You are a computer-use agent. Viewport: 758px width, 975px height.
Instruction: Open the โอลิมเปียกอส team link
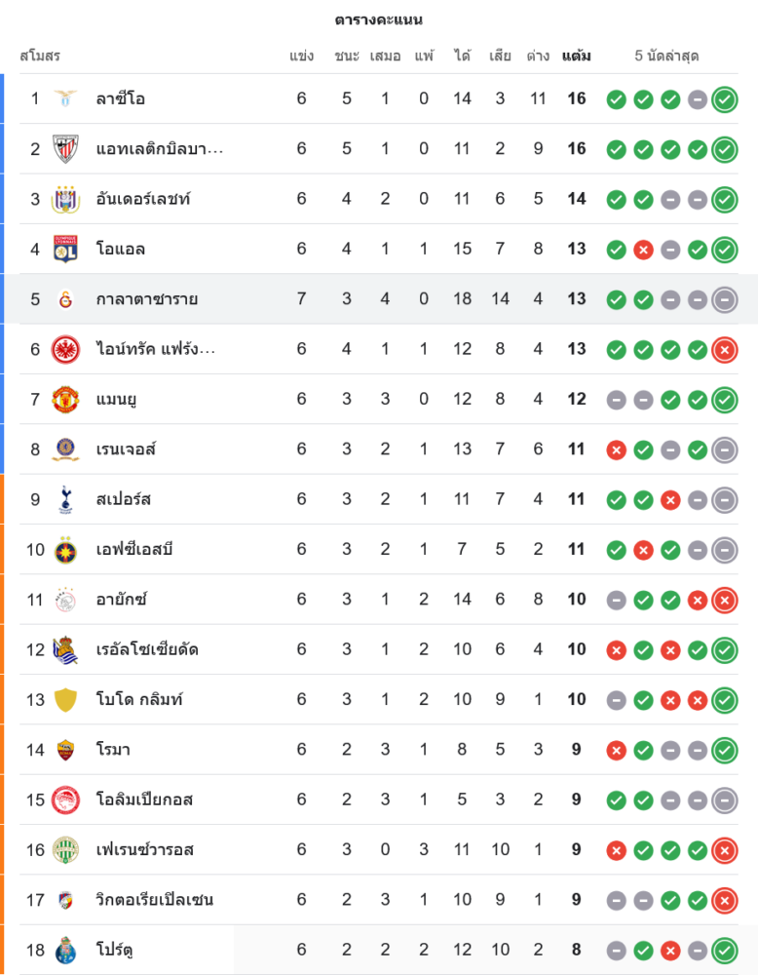pos(144,799)
